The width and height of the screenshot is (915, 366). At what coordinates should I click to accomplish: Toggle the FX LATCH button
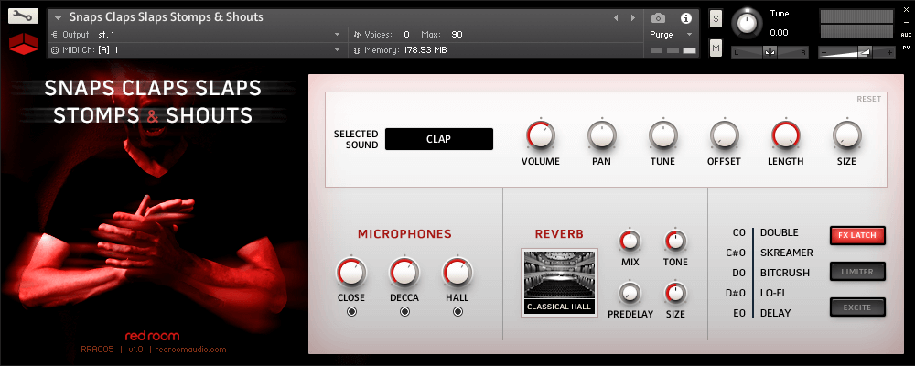point(857,236)
